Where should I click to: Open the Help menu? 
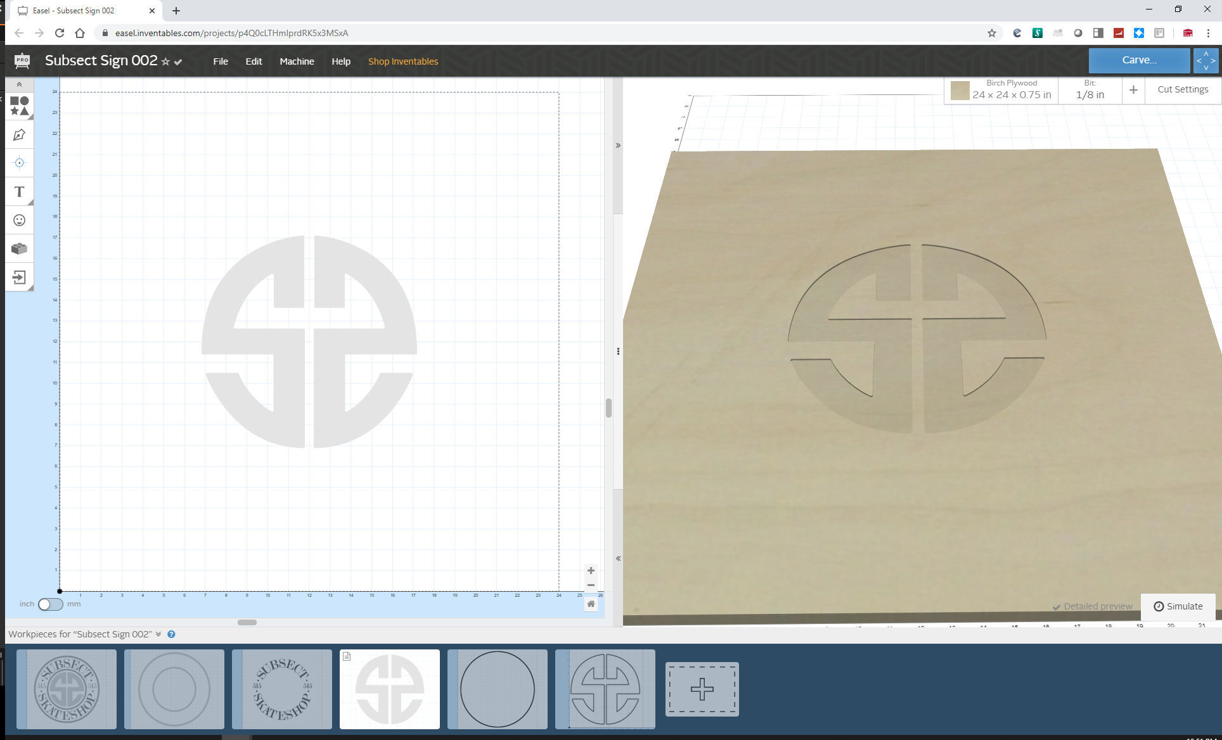coord(341,61)
